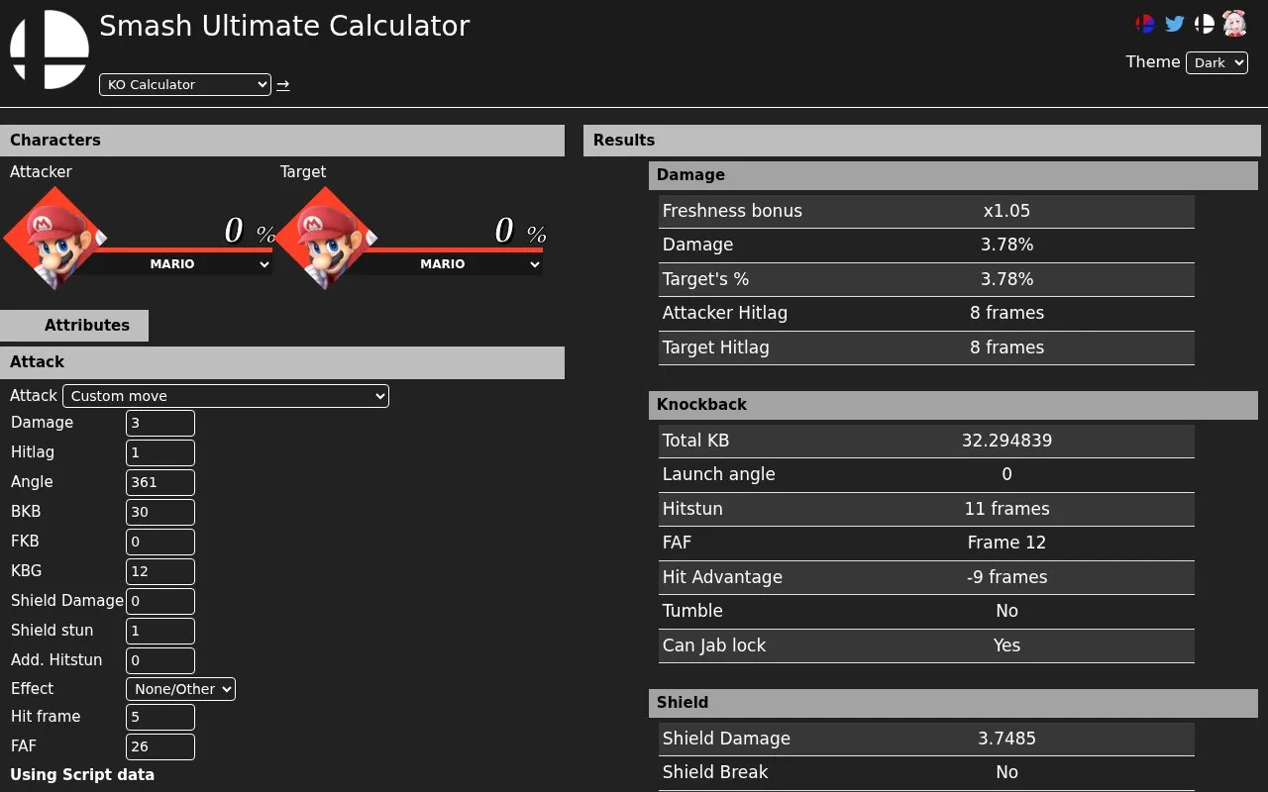Click the Shield stun input field

point(160,631)
